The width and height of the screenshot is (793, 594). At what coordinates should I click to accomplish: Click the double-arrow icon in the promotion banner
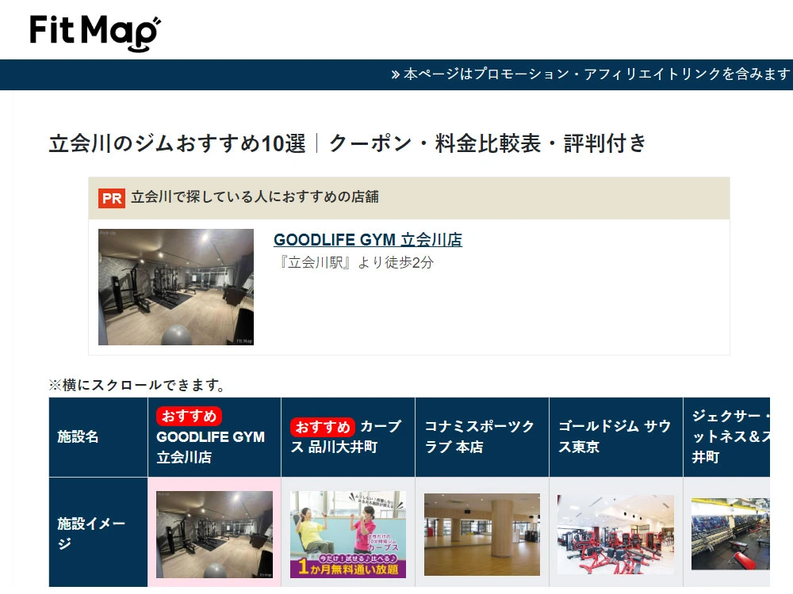coord(395,74)
